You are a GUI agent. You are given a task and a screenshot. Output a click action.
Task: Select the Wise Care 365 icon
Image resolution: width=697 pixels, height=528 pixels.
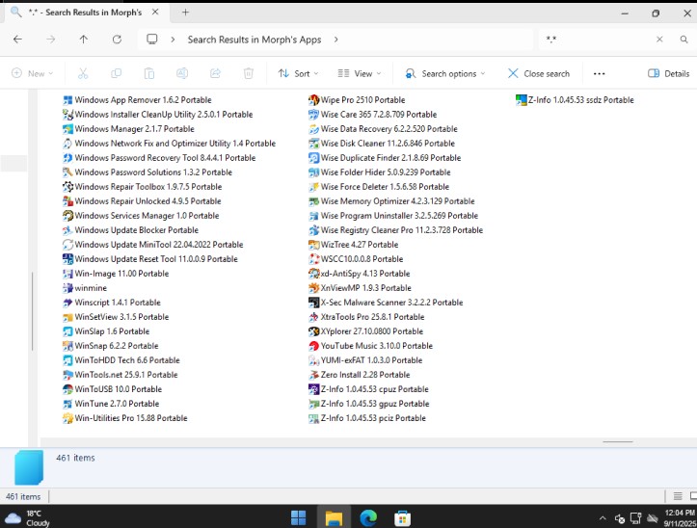point(314,115)
